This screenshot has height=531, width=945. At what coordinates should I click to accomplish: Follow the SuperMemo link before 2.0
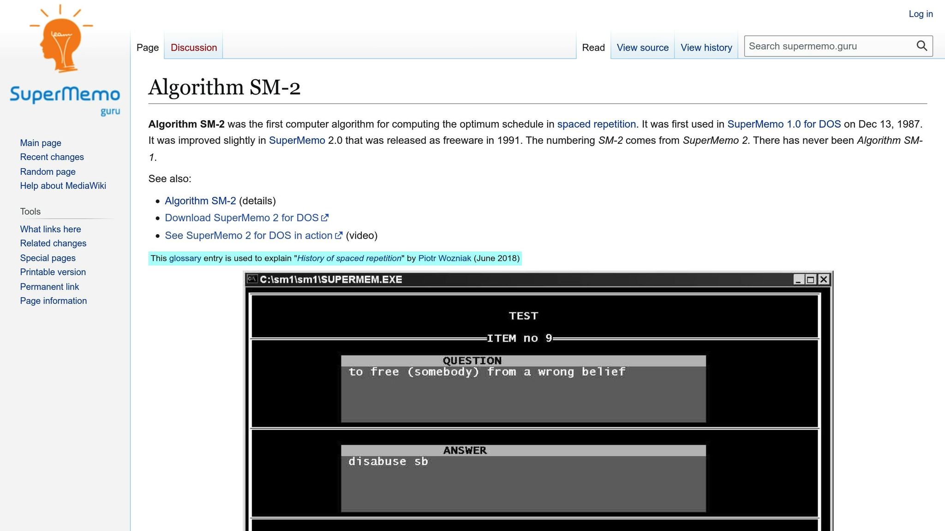297,141
